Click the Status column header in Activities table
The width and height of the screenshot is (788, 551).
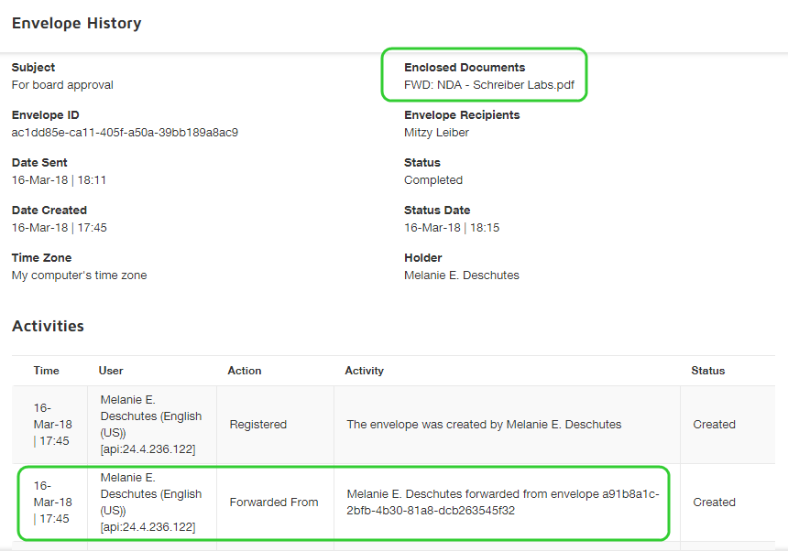[707, 371]
